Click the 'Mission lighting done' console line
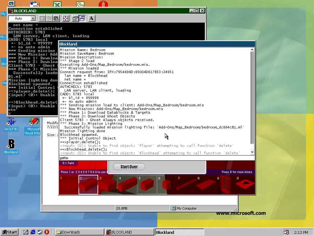This screenshot has width=314, height=236. click(82, 131)
